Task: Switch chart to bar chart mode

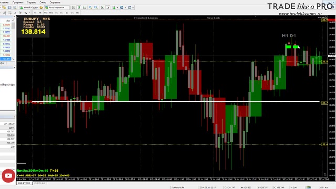Action: point(73,7)
